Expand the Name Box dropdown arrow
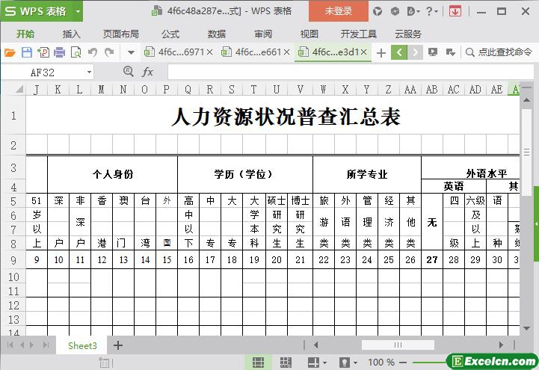 89,73
